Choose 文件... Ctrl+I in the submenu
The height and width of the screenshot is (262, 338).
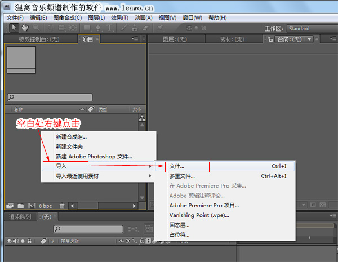225,166
